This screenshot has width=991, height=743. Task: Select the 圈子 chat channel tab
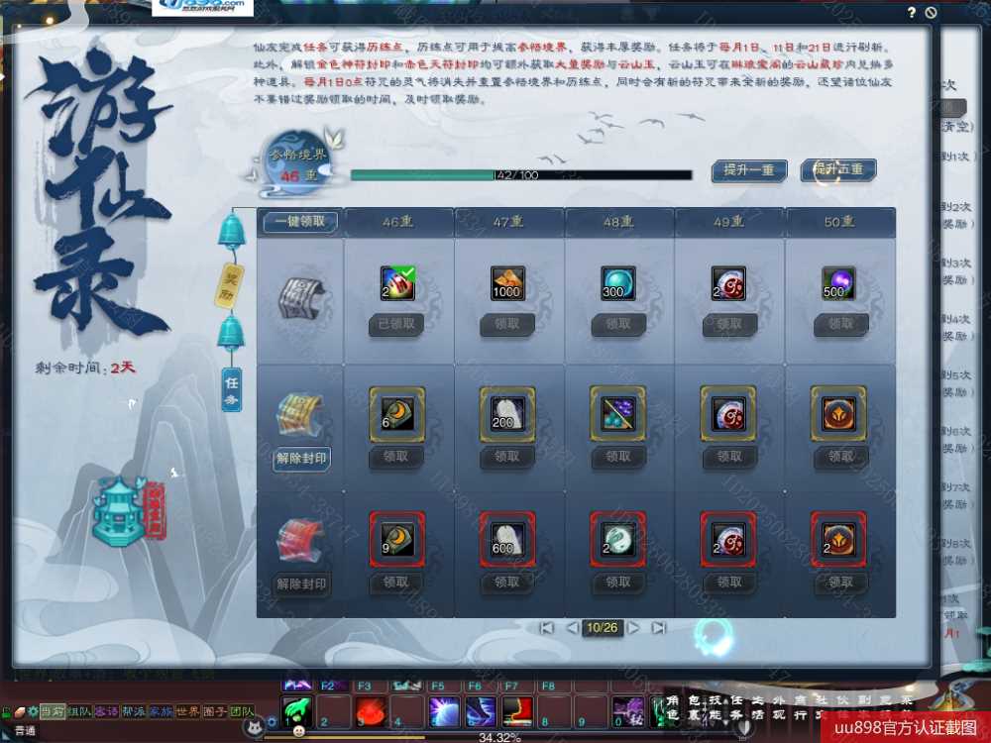[215, 711]
